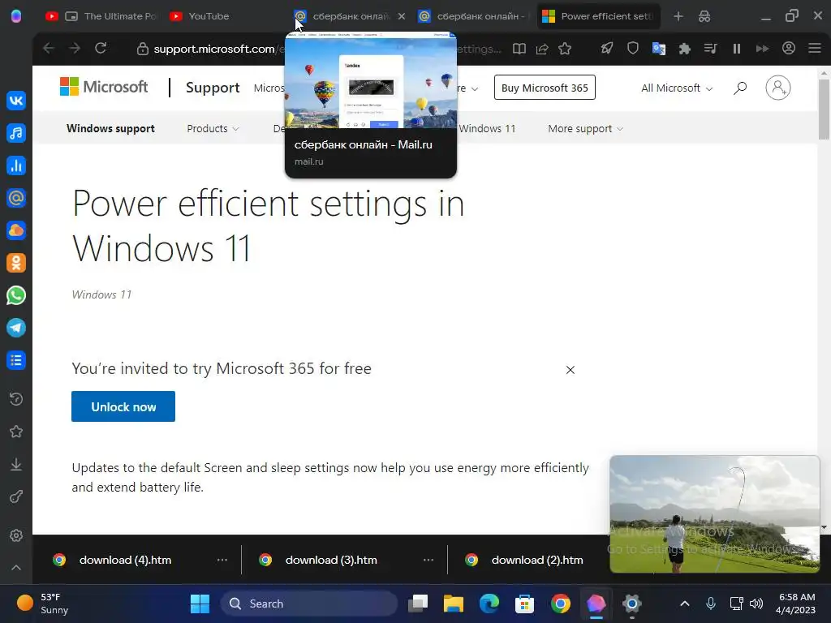Switch to second сбербанк онлайн tab
Screen dimensions: 831x623
coord(474,16)
